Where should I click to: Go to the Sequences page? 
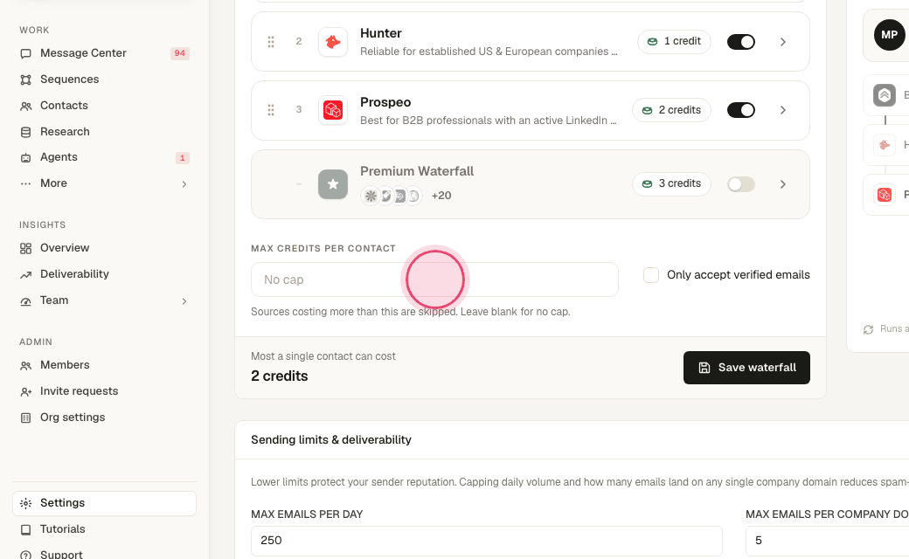104,79
